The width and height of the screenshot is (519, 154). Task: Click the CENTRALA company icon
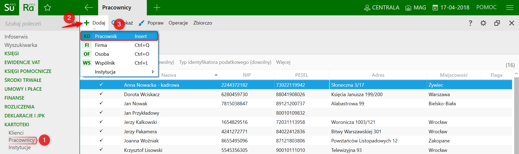tap(367, 8)
